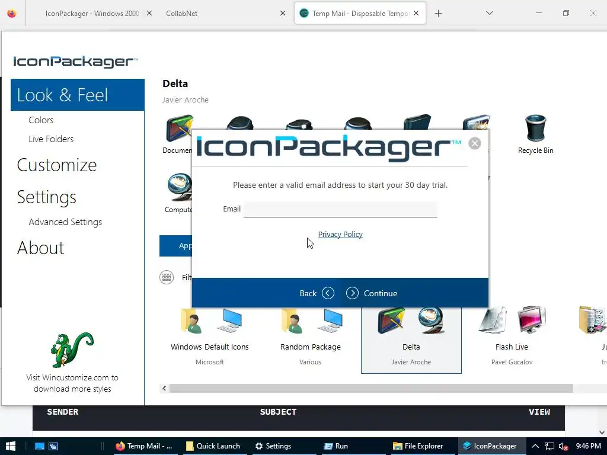Click the horizontal package list scrollbar
Image resolution: width=607 pixels, height=455 pixels.
pos(371,388)
